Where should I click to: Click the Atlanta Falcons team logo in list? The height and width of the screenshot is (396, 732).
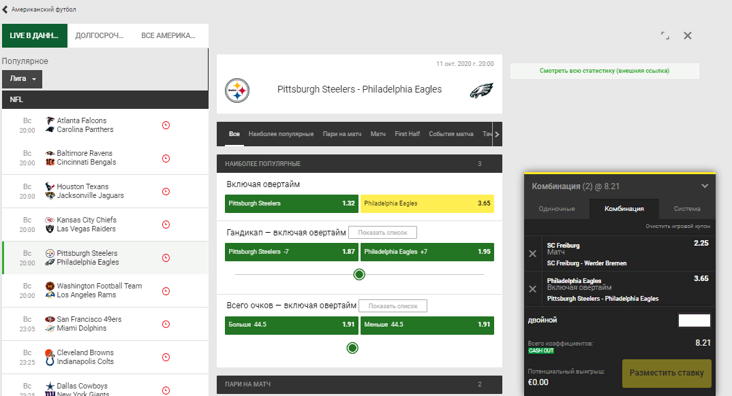pos(50,120)
